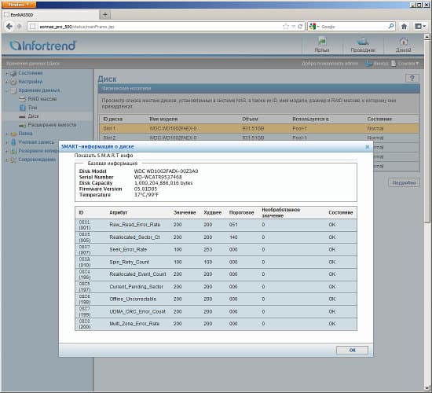Expand the Настройка tree node
This screenshot has width=432, height=393.
click(7, 82)
